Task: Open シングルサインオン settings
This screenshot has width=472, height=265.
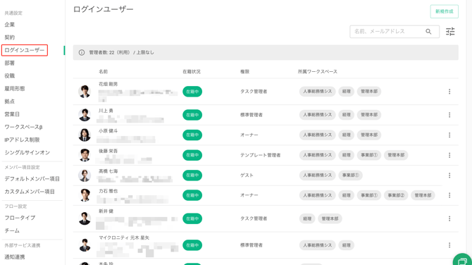Action: [27, 152]
